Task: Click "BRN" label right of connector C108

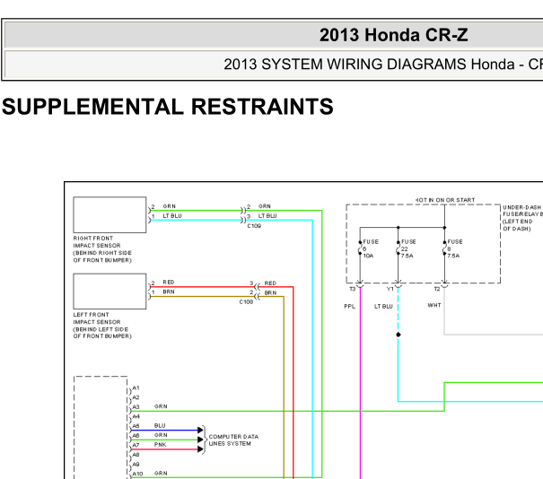Action: coord(270,292)
